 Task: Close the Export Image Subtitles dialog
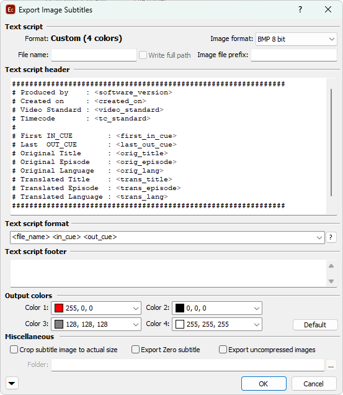click(328, 9)
